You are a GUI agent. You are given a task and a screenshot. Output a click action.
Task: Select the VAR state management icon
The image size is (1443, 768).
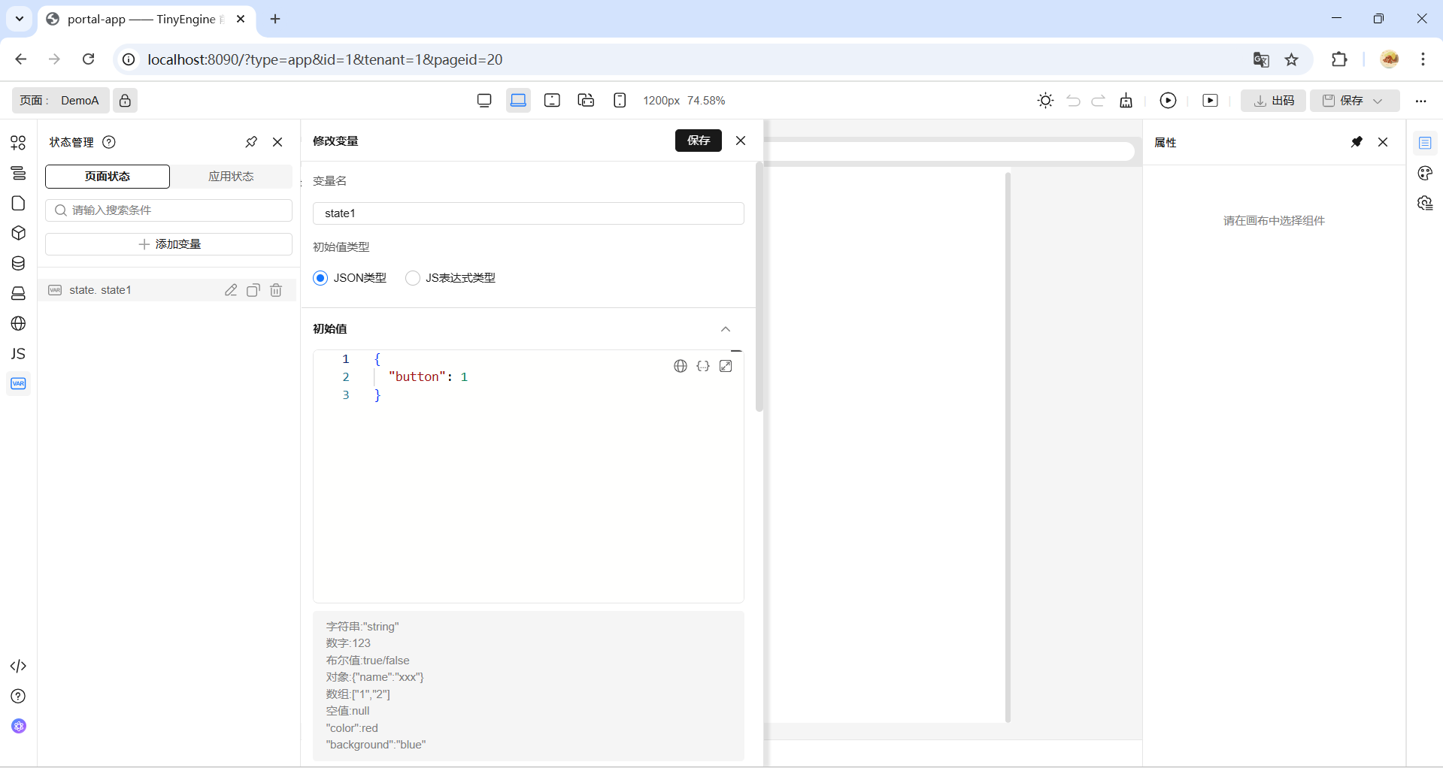[18, 383]
